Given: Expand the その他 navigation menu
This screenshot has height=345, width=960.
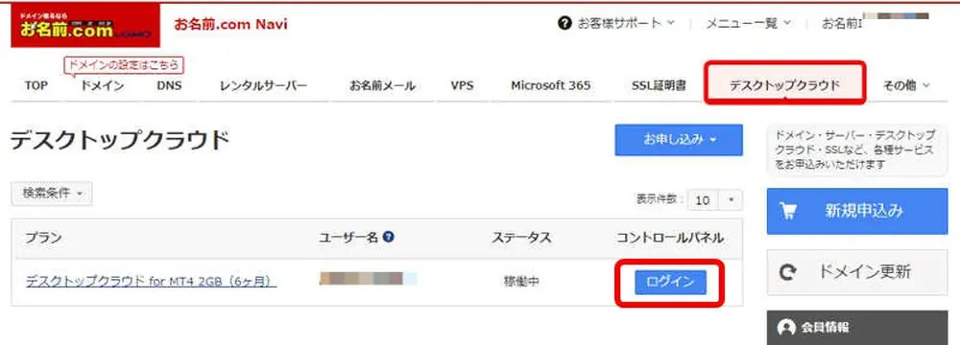Looking at the screenshot, I should point(906,85).
